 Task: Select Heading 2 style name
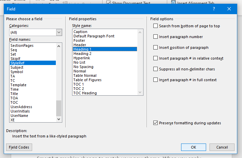pyautogui.click(x=83, y=54)
